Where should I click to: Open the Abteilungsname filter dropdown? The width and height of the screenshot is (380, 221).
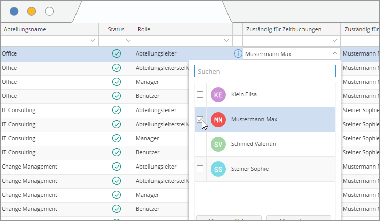(x=92, y=40)
